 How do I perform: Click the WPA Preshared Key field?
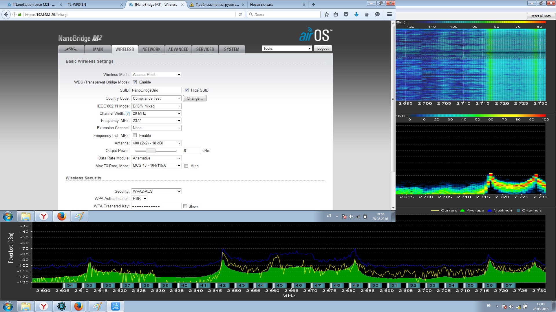[156, 206]
